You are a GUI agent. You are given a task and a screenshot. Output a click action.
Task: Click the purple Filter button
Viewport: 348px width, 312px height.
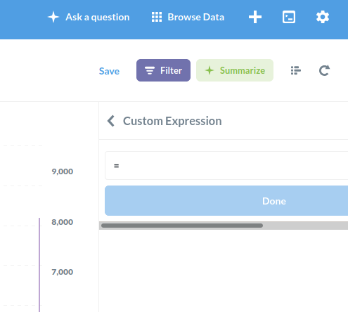[x=163, y=70]
